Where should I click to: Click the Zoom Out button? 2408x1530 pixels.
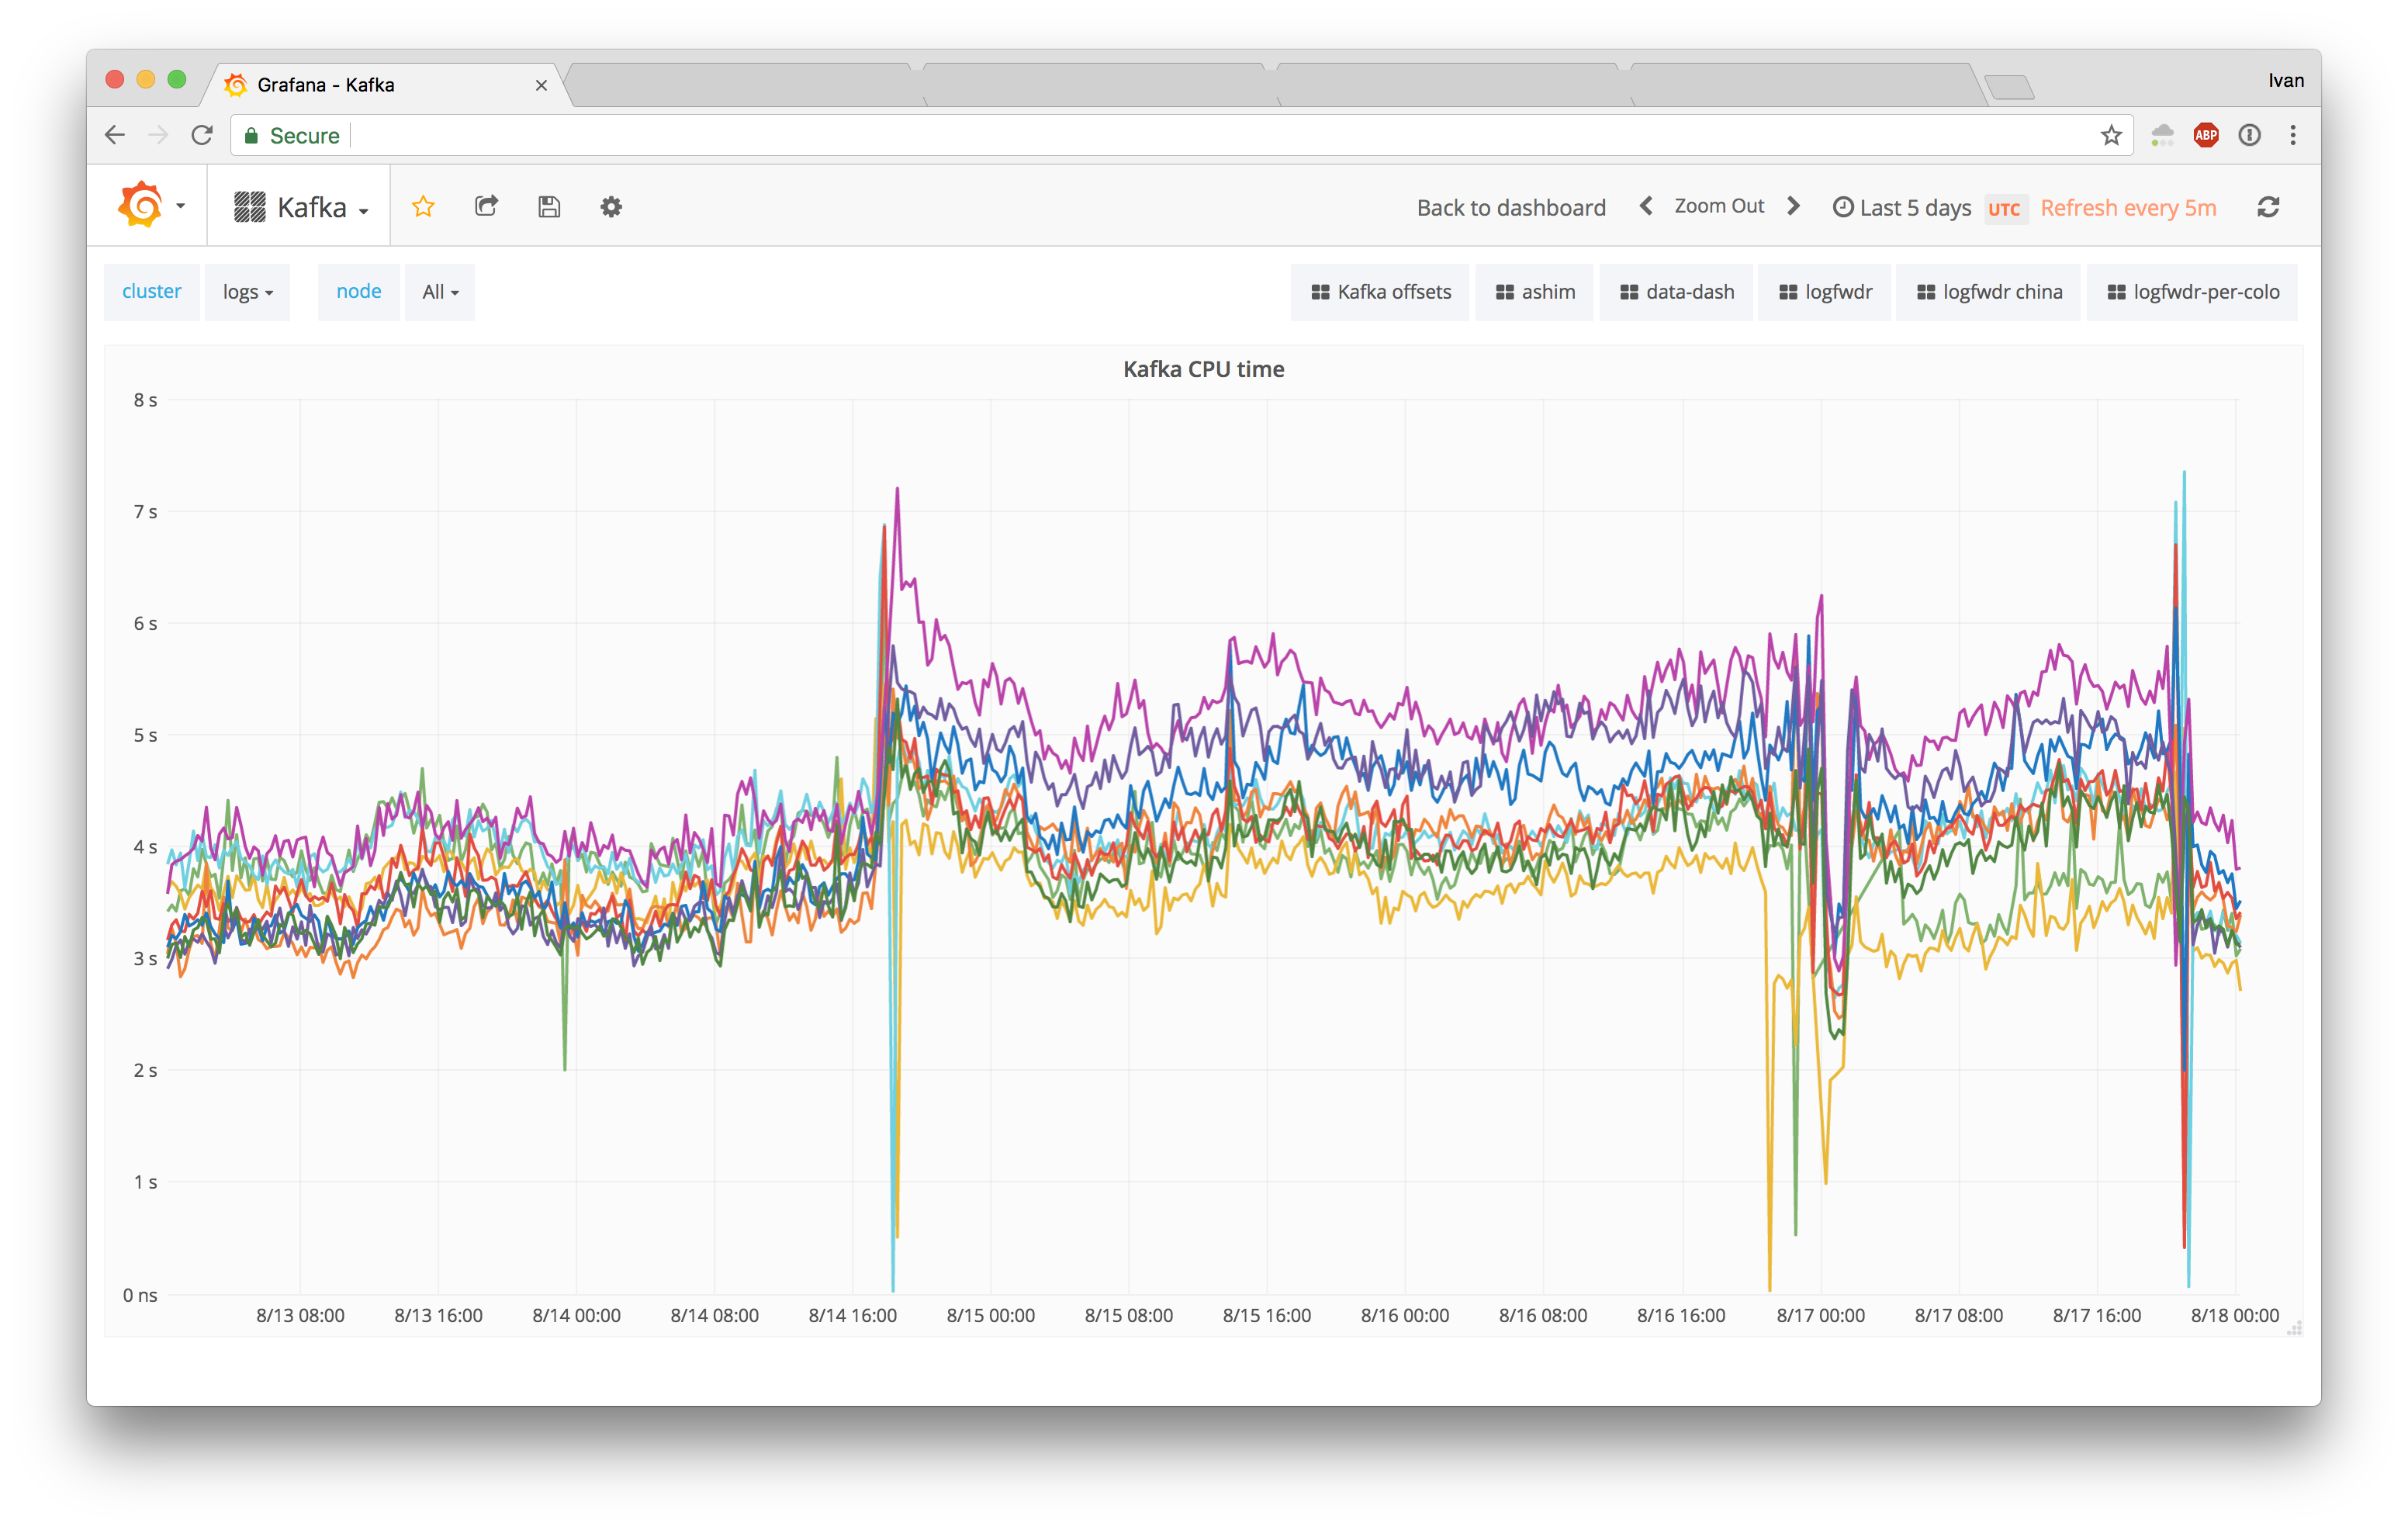1719,206
